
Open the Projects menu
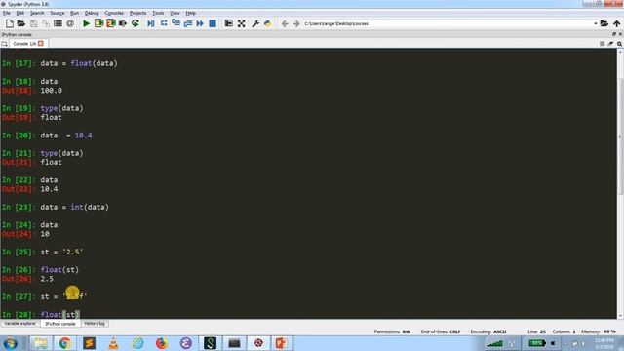point(138,13)
